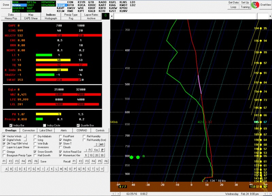Switch to the Hodograph tab

[51, 18]
